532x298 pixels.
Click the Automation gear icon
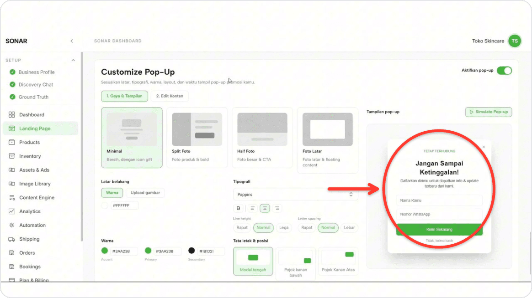point(12,225)
